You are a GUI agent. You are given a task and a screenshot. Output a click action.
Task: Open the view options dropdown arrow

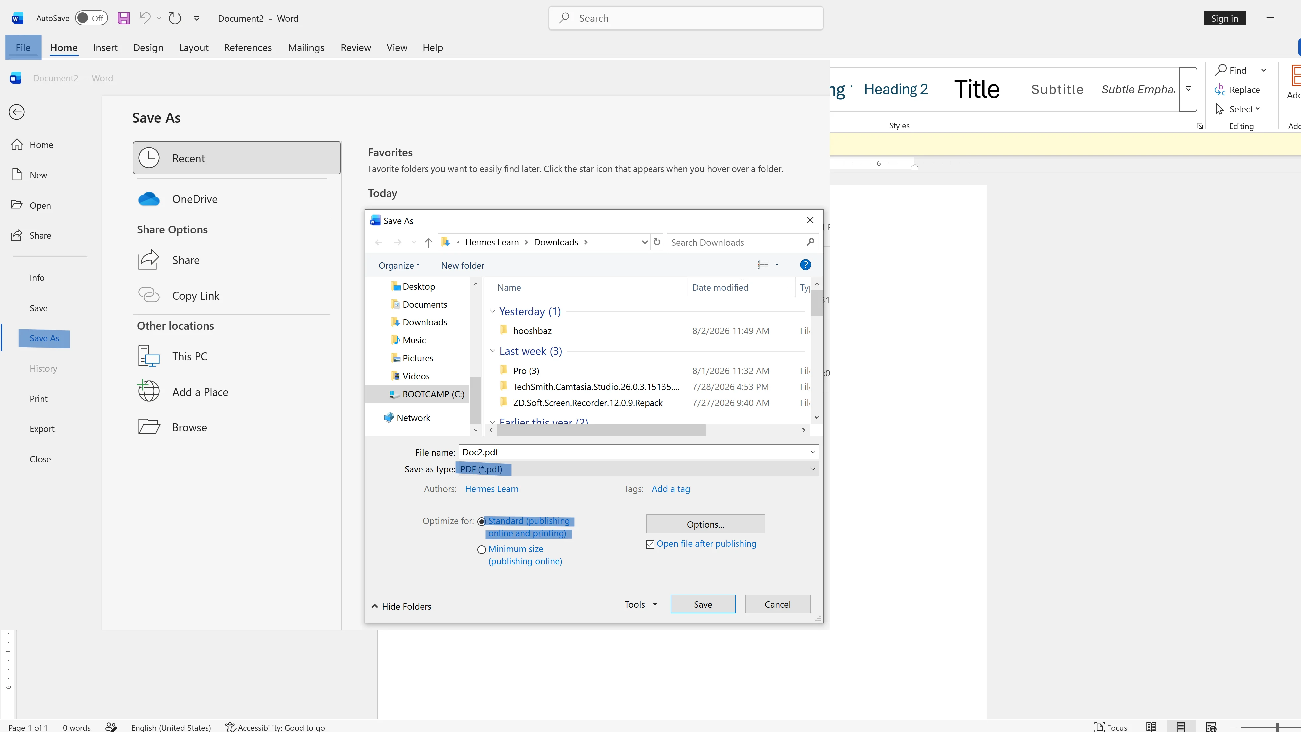click(x=777, y=265)
